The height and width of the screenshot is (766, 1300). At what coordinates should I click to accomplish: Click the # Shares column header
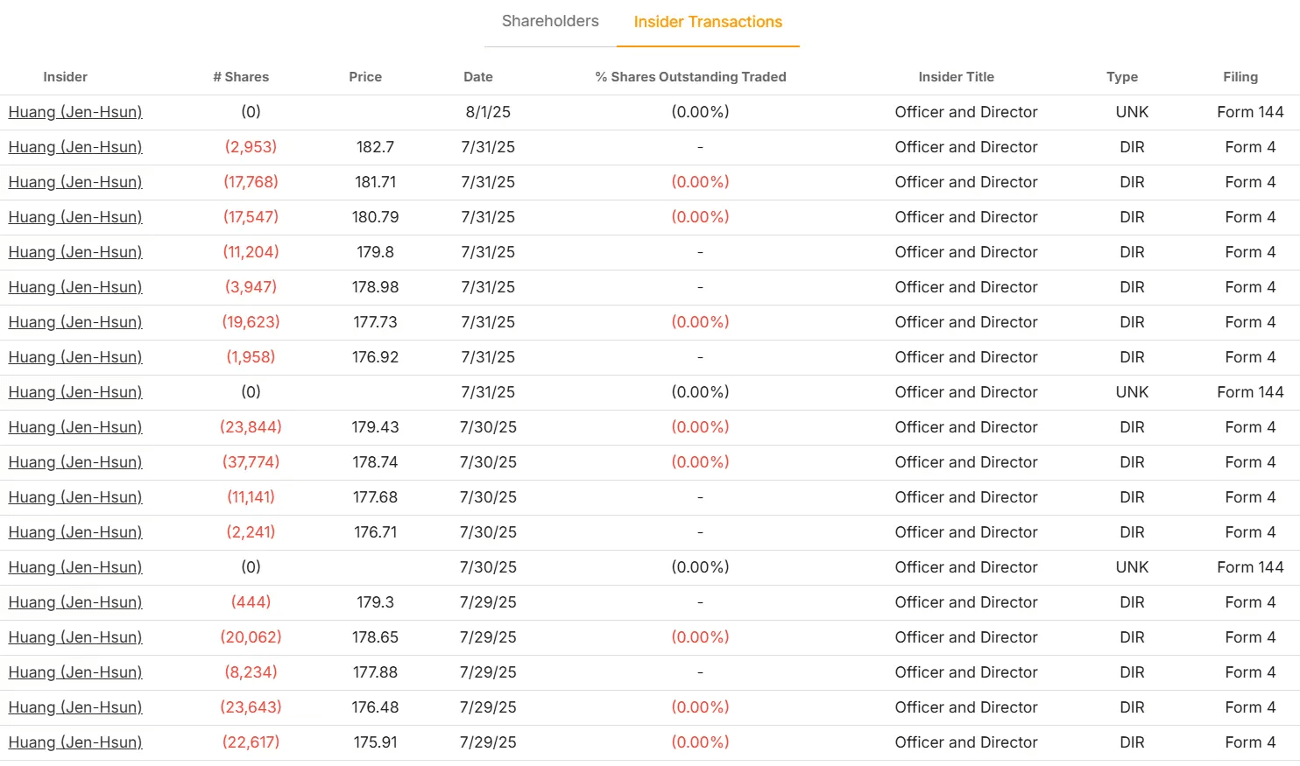click(241, 77)
